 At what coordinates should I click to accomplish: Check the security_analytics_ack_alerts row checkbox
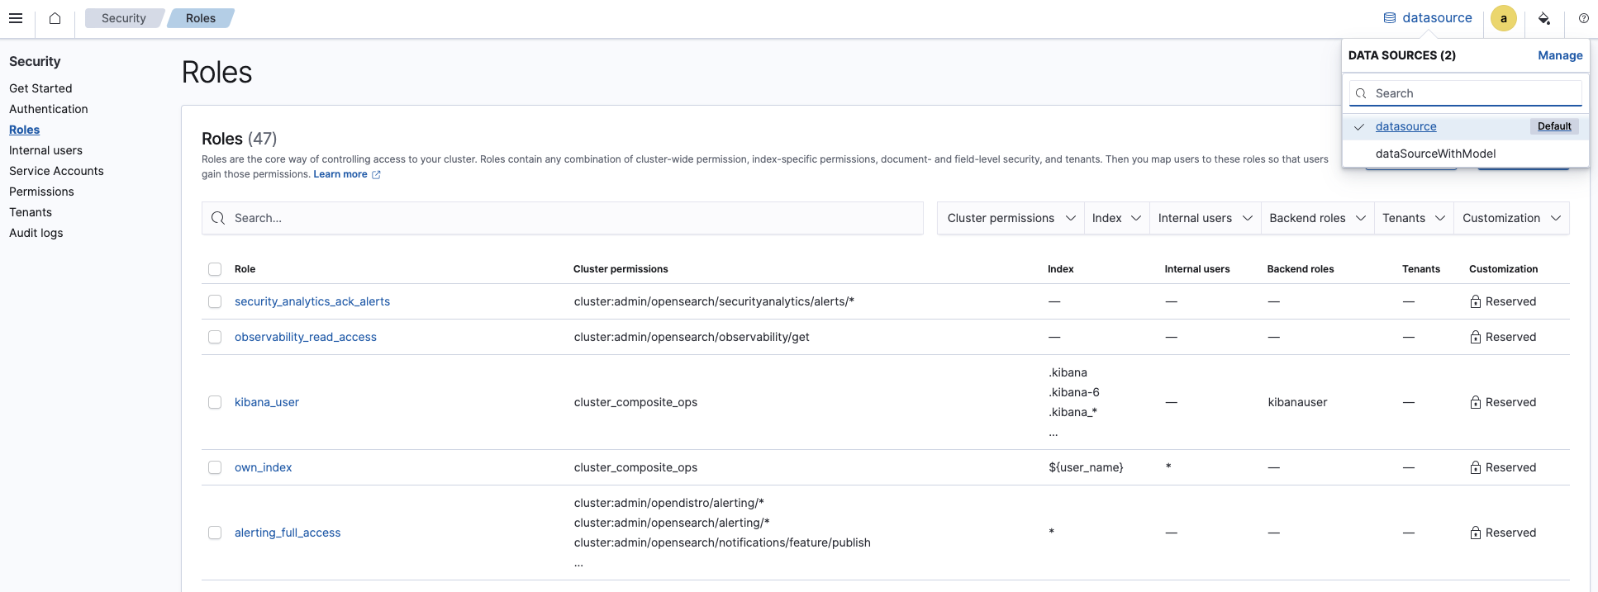[215, 301]
